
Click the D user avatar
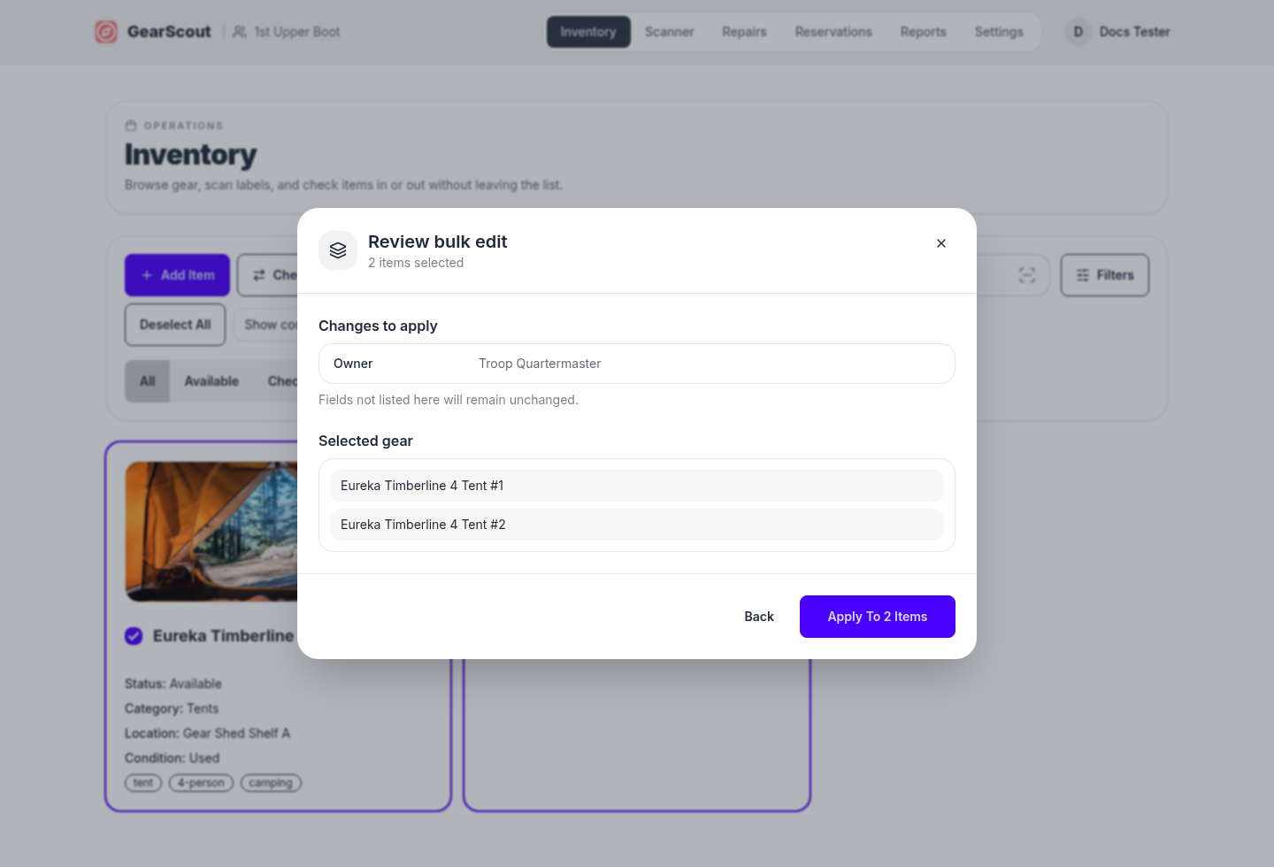(x=1078, y=32)
